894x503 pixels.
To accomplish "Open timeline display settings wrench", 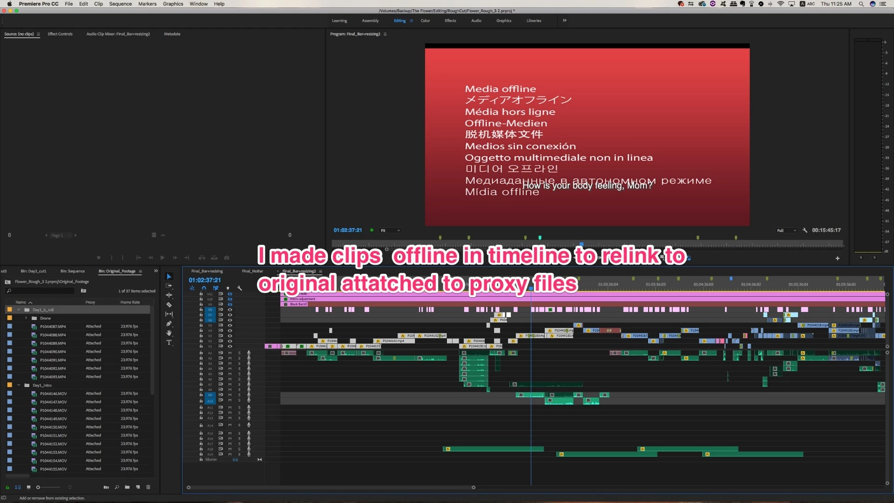I will point(240,288).
